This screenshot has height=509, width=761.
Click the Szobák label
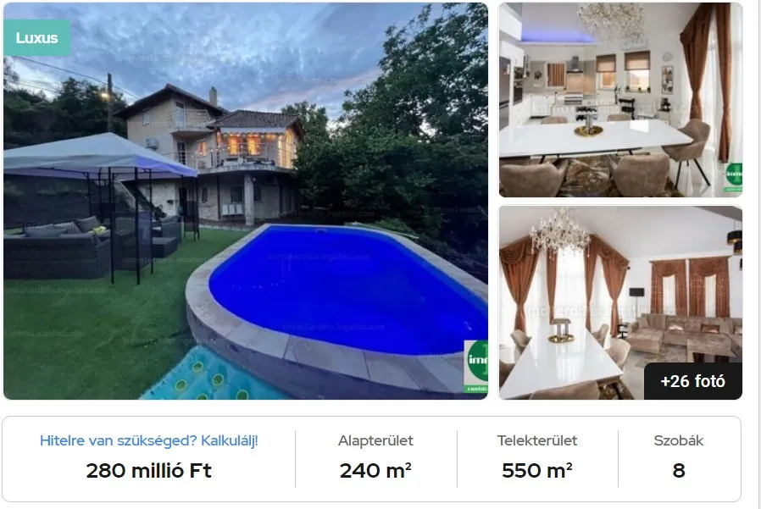click(x=679, y=440)
